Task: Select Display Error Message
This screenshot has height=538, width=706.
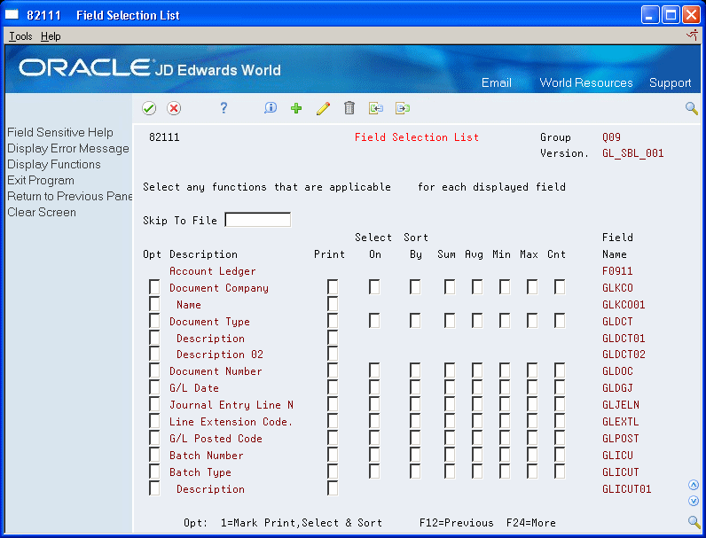Action: (68, 148)
